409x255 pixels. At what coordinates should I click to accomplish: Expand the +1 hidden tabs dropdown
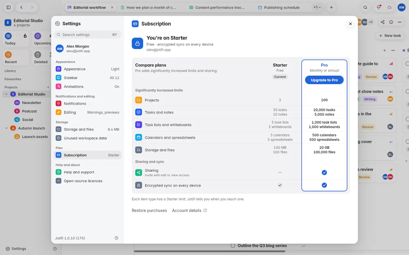click(317, 7)
